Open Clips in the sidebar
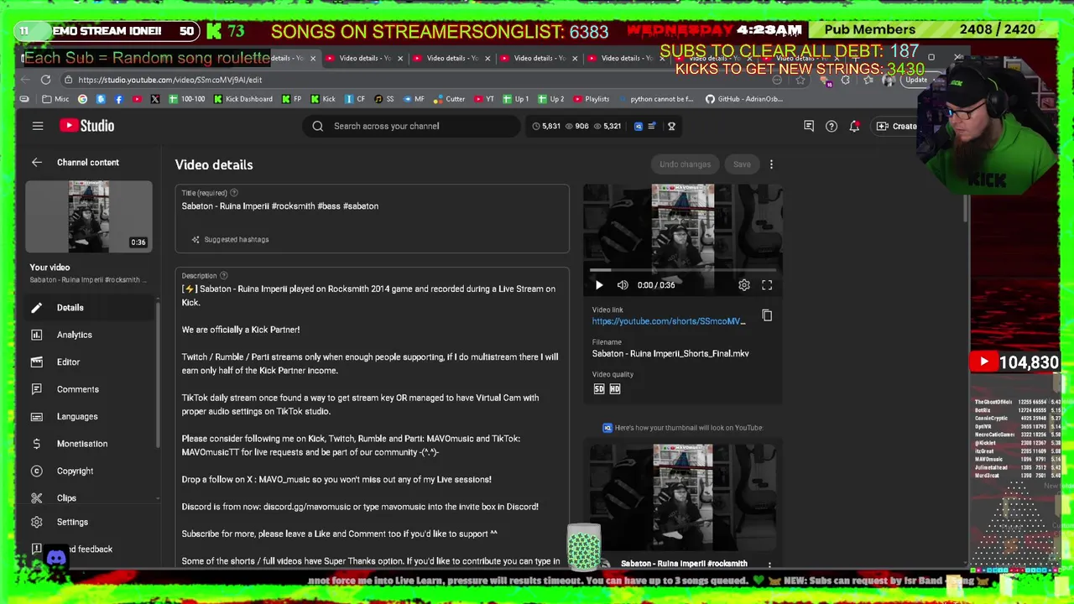The width and height of the screenshot is (1074, 604). point(66,498)
